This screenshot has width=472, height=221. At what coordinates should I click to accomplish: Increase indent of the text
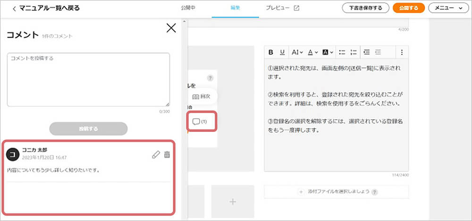click(x=367, y=52)
